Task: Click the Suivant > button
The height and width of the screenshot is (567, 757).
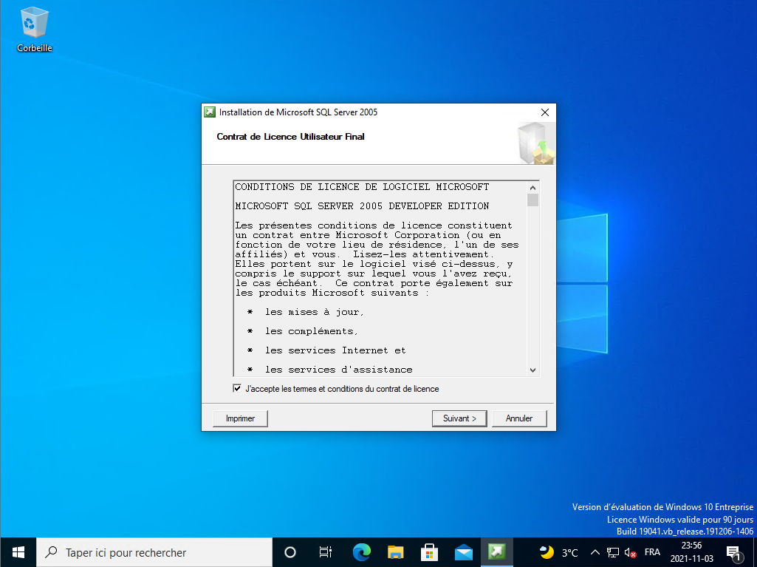Action: [x=459, y=418]
